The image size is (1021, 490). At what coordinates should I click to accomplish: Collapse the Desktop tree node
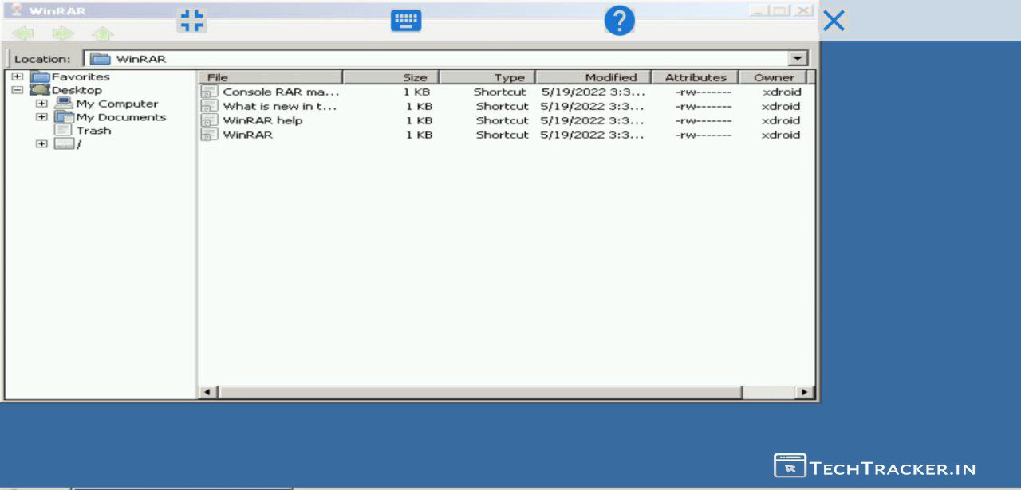pyautogui.click(x=18, y=90)
